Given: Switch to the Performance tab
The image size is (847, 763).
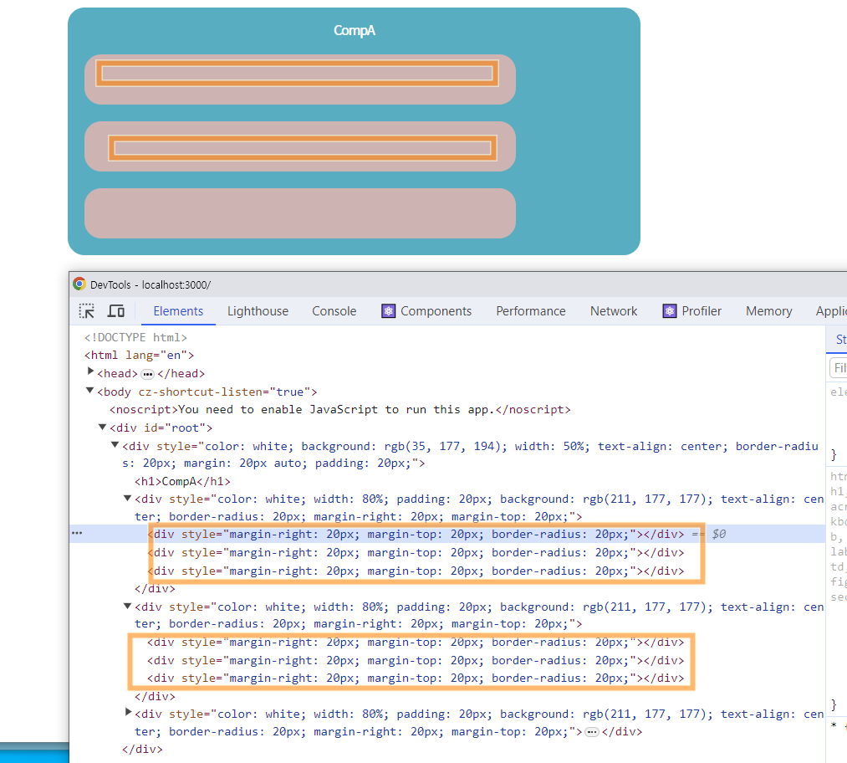Looking at the screenshot, I should point(530,311).
